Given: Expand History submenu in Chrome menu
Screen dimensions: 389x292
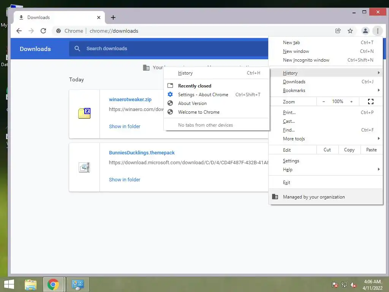Looking at the screenshot, I should click(x=326, y=73).
